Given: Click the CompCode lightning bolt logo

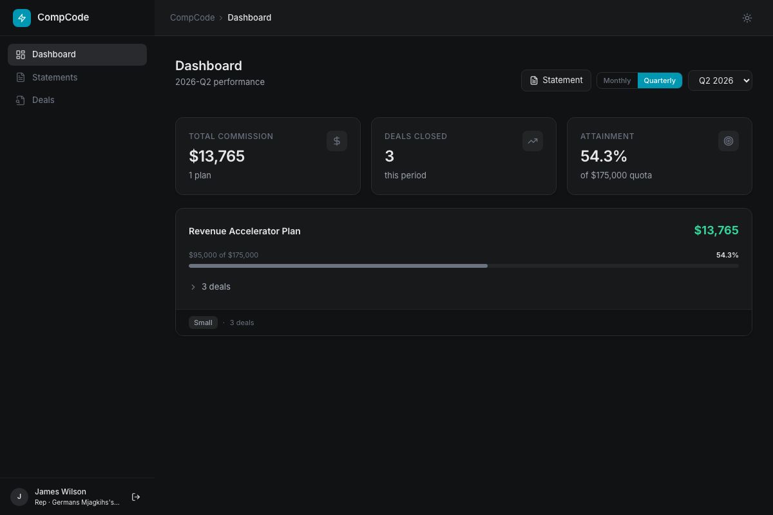Looking at the screenshot, I should point(22,18).
